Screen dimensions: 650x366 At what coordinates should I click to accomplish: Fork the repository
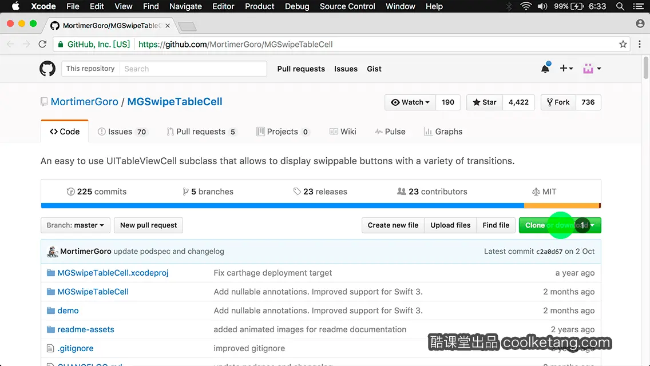point(558,102)
